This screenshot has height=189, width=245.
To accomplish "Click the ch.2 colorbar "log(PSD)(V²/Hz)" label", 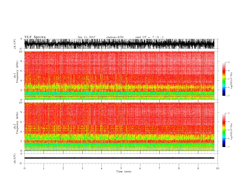I will coord(232,132).
